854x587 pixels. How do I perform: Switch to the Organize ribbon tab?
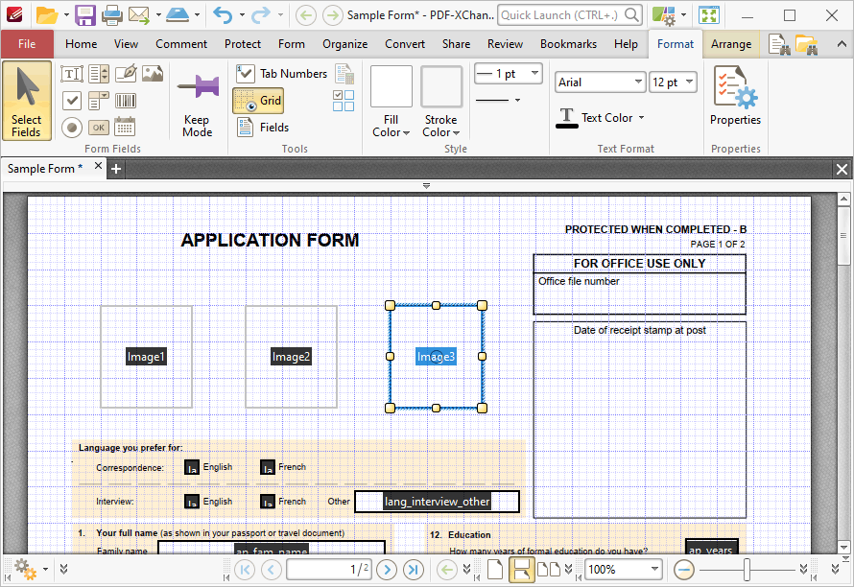point(344,44)
